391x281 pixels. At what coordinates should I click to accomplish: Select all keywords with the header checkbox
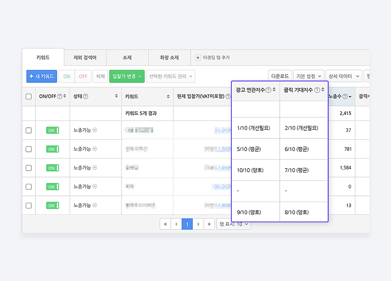click(x=29, y=96)
